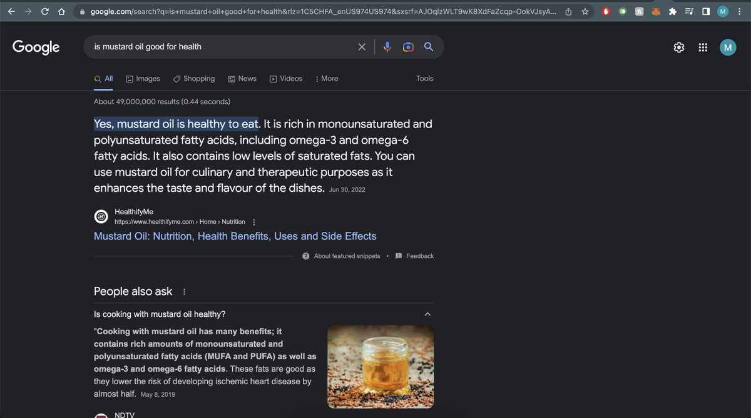Open the MetaMask fox extension
751x418 pixels.
(656, 11)
